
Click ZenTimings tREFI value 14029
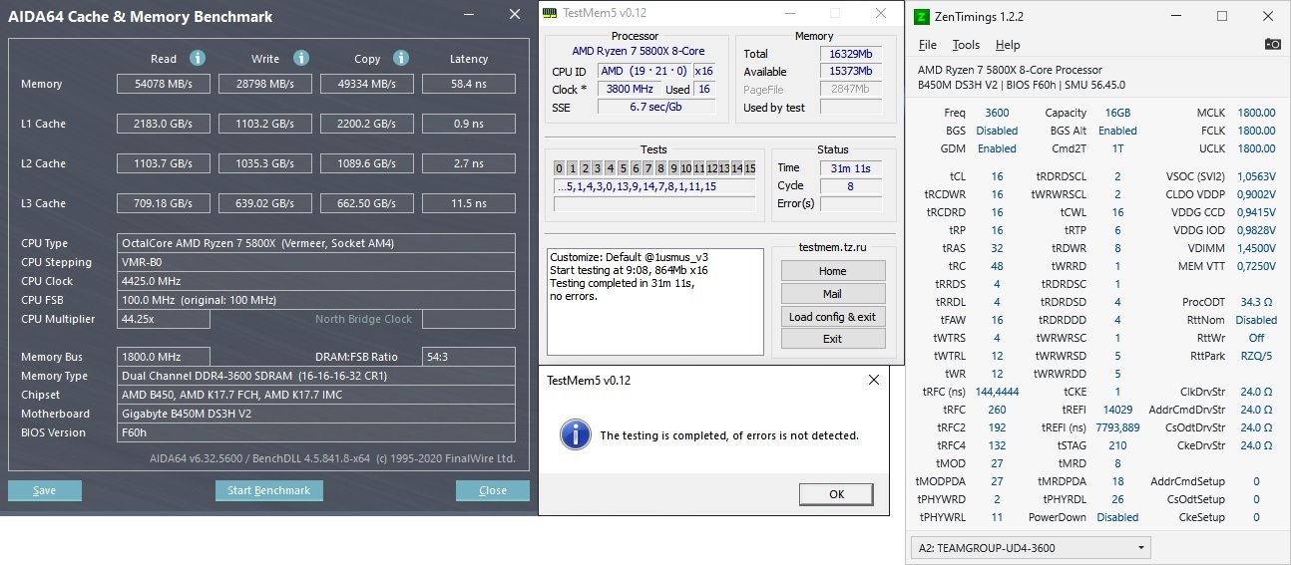tap(1117, 410)
